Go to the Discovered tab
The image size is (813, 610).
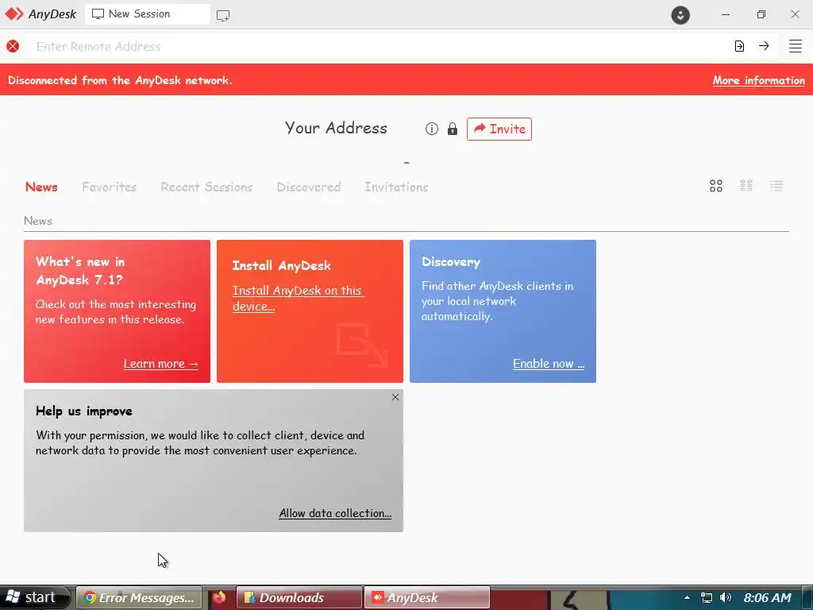pyautogui.click(x=309, y=187)
